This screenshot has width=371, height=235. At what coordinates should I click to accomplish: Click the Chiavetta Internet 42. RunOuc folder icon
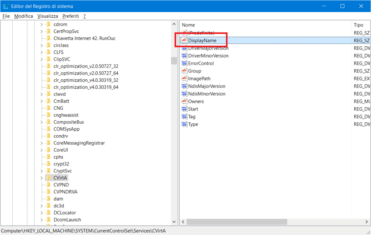49,38
